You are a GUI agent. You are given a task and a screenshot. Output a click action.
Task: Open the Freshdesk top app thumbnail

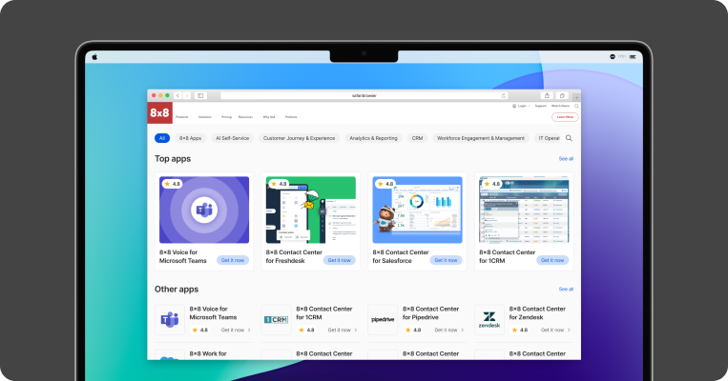click(x=311, y=210)
